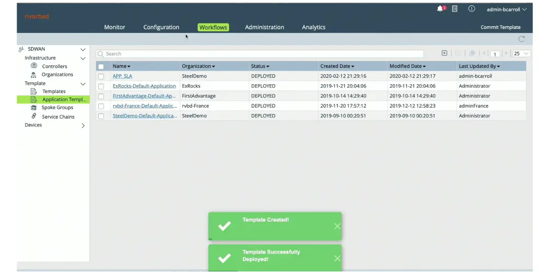Viewport: 553px width, 276px height.
Task: Check the rvbd-France-Default row checkbox
Action: [x=101, y=106]
